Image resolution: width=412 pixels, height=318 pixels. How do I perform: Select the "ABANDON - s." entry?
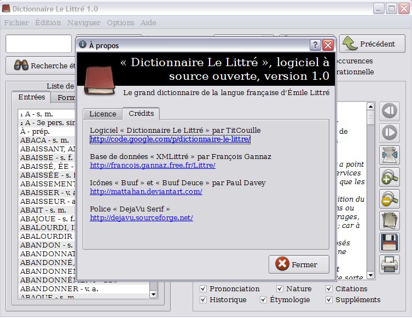[47, 245]
